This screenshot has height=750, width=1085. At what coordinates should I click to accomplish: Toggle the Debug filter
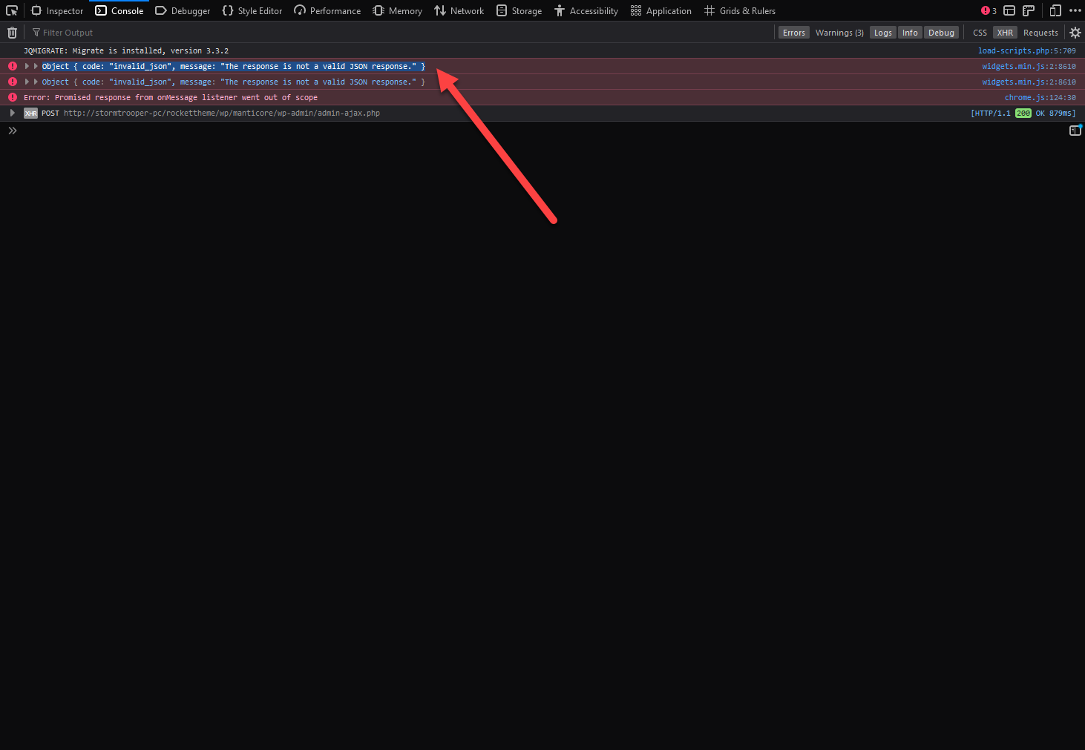pos(942,33)
